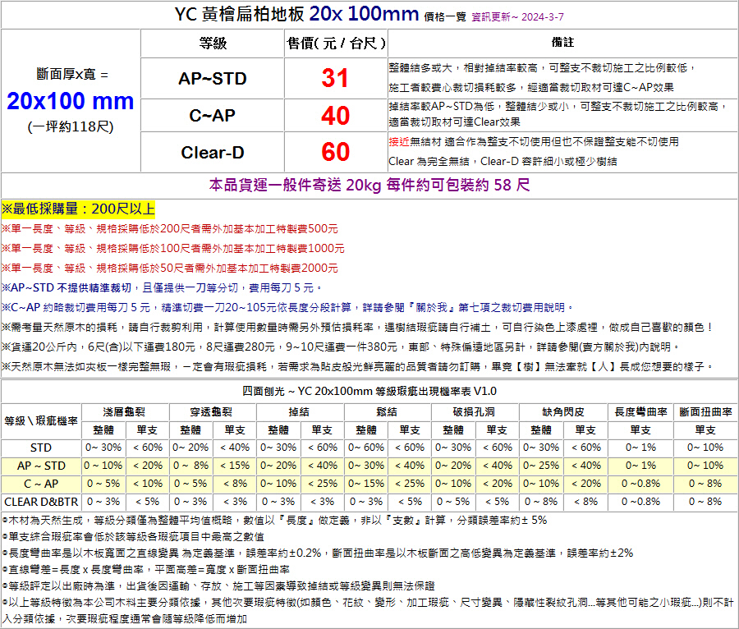Select the Clear-D grade cell in price table
This screenshot has height=629, width=739.
(x=212, y=153)
